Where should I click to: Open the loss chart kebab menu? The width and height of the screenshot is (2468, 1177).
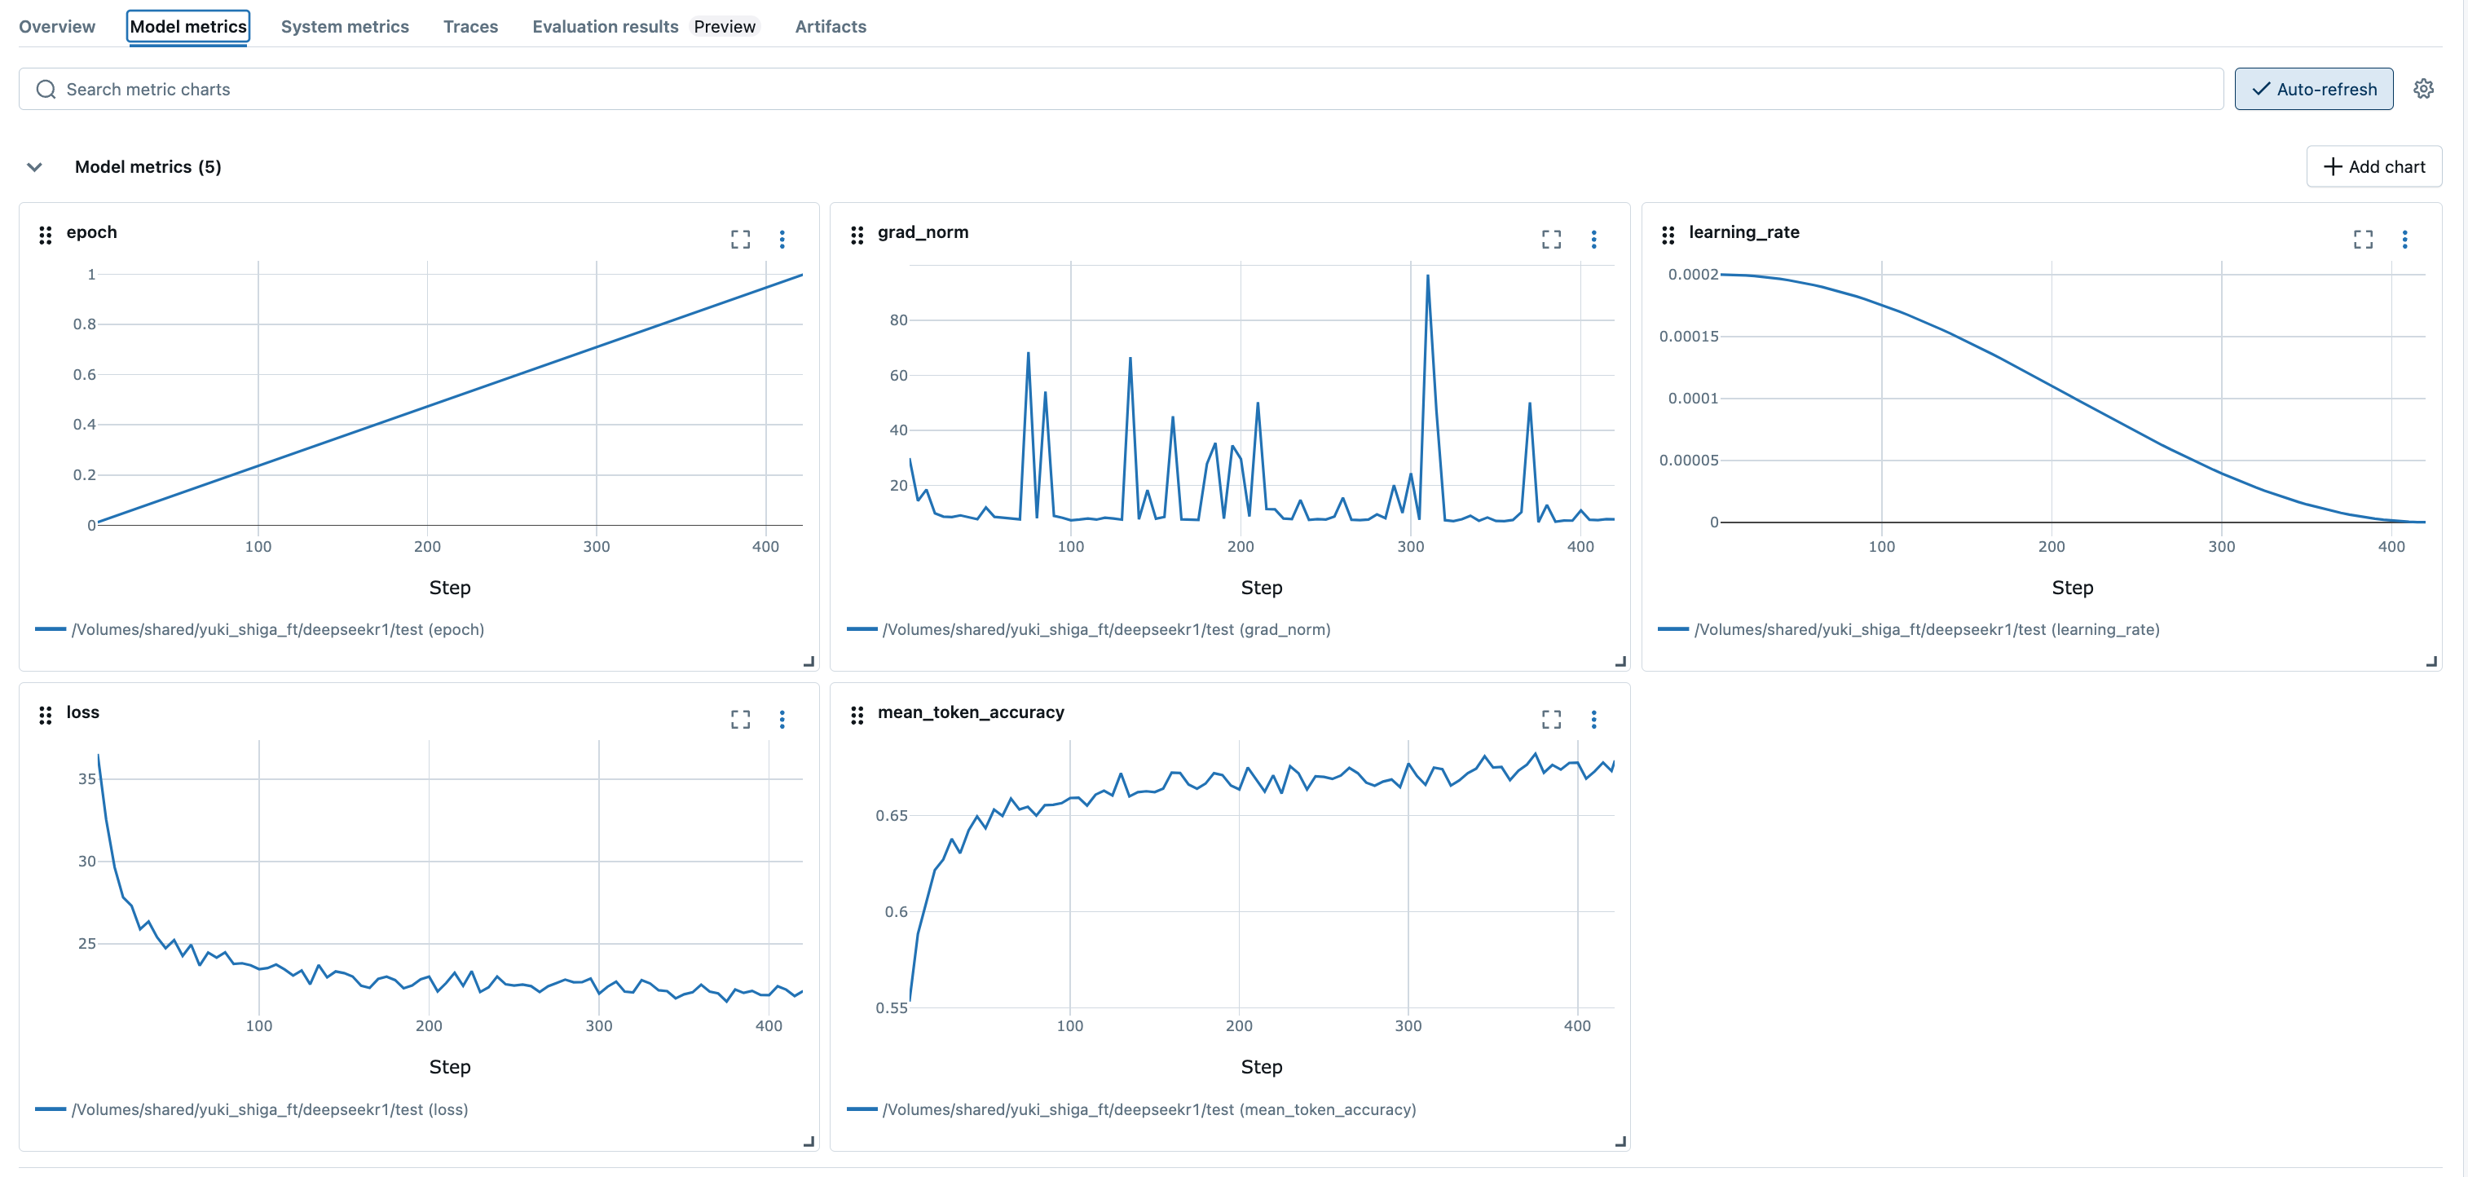pos(784,720)
